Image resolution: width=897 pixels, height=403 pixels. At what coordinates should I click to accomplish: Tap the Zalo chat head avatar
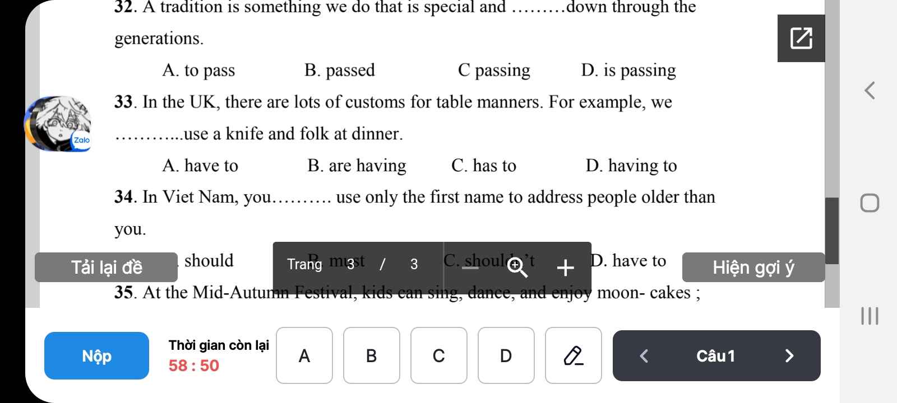coord(58,124)
